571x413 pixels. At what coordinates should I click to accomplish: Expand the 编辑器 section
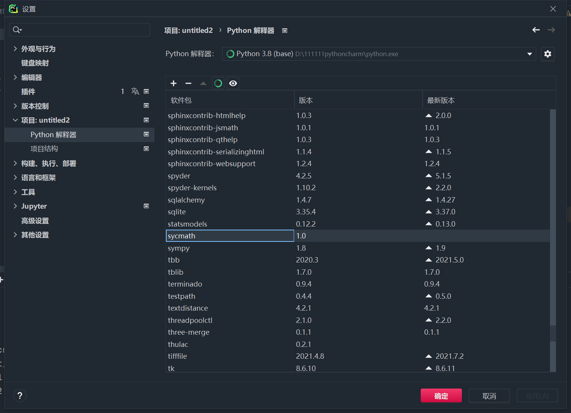(15, 77)
